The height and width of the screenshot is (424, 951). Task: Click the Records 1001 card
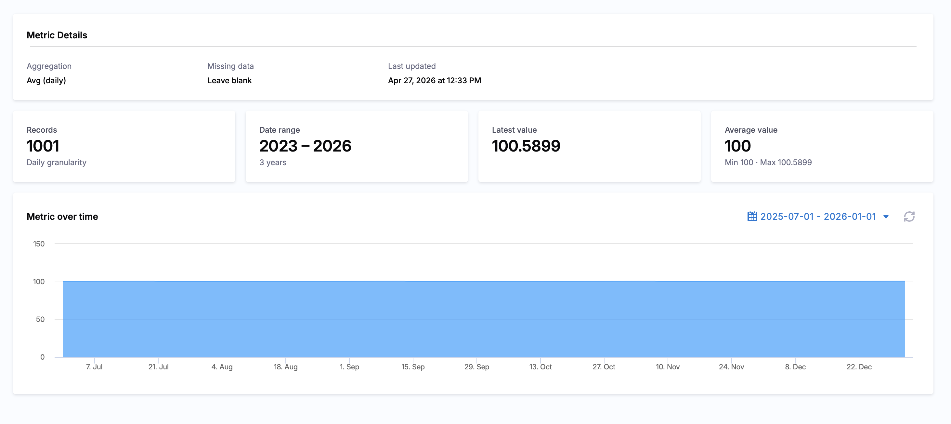[124, 146]
